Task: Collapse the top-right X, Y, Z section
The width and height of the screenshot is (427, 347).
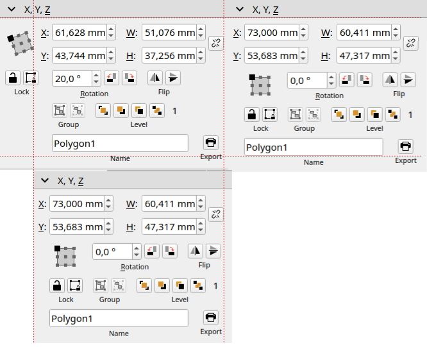Action: (240, 10)
